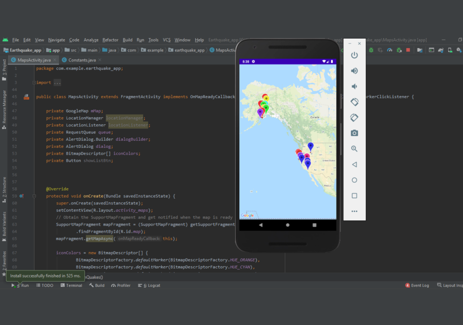Open the Event Log
Viewport: 463px width, 325px height.
[417, 285]
